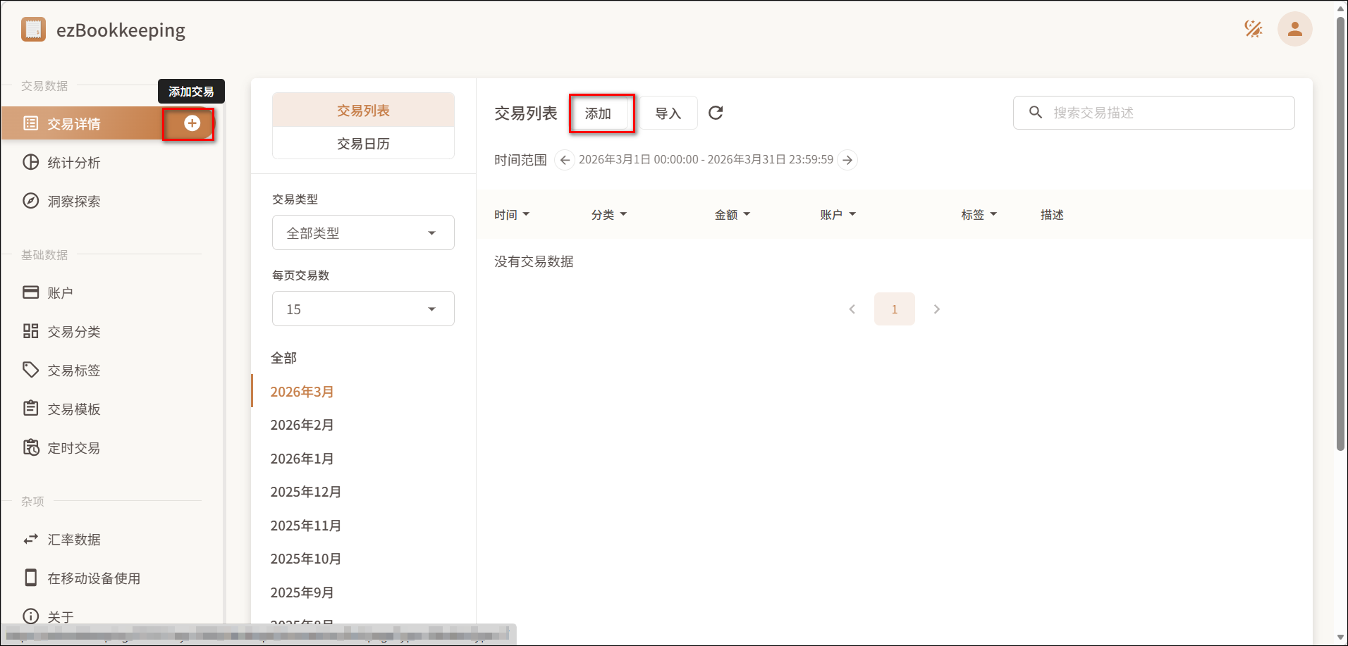
Task: Switch to the 交易日历 tab
Action: [363, 144]
